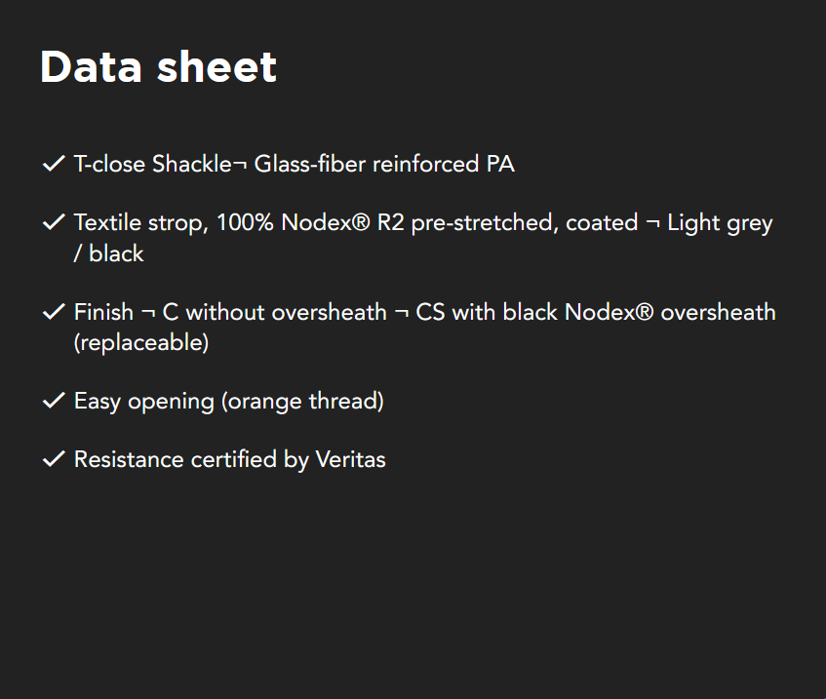
Task: Click the phrase Glass-fiber reinforced PA
Action: pyautogui.click(x=384, y=164)
